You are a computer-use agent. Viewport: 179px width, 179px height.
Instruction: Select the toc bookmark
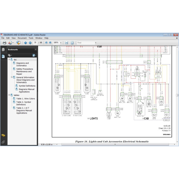(x=15, y=60)
